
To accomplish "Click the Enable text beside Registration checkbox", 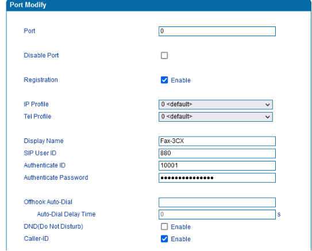I will pos(180,80).
